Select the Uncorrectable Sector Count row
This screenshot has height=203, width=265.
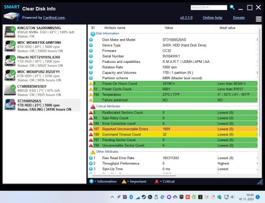point(173,145)
